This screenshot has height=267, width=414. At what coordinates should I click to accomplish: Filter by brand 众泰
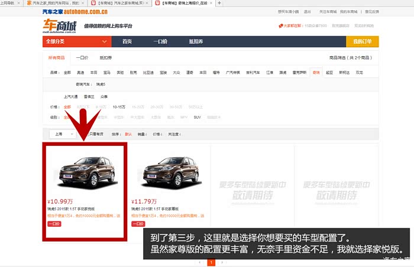pyautogui.click(x=103, y=97)
